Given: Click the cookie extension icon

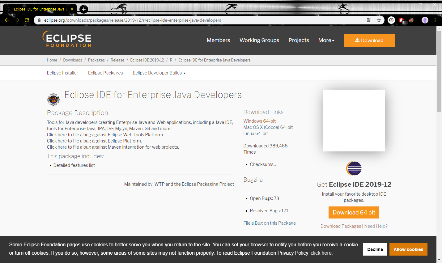Looking at the screenshot, I should [411, 20].
